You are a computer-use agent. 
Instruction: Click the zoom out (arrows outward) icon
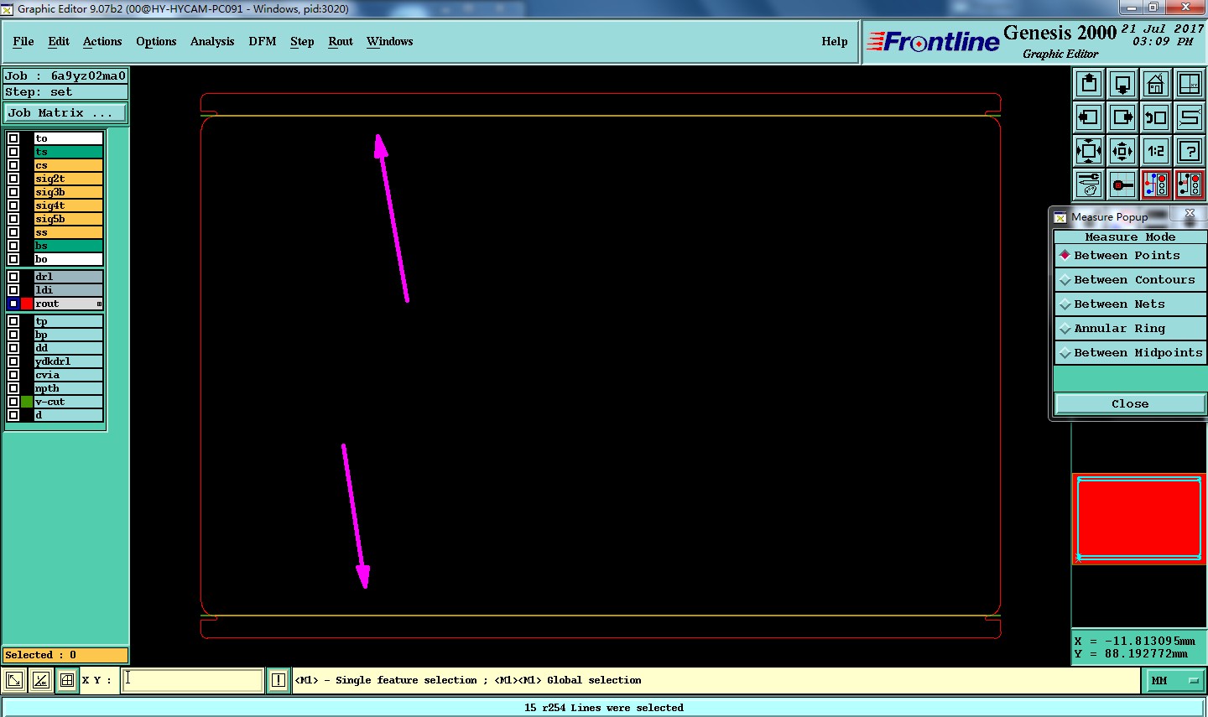(1122, 151)
